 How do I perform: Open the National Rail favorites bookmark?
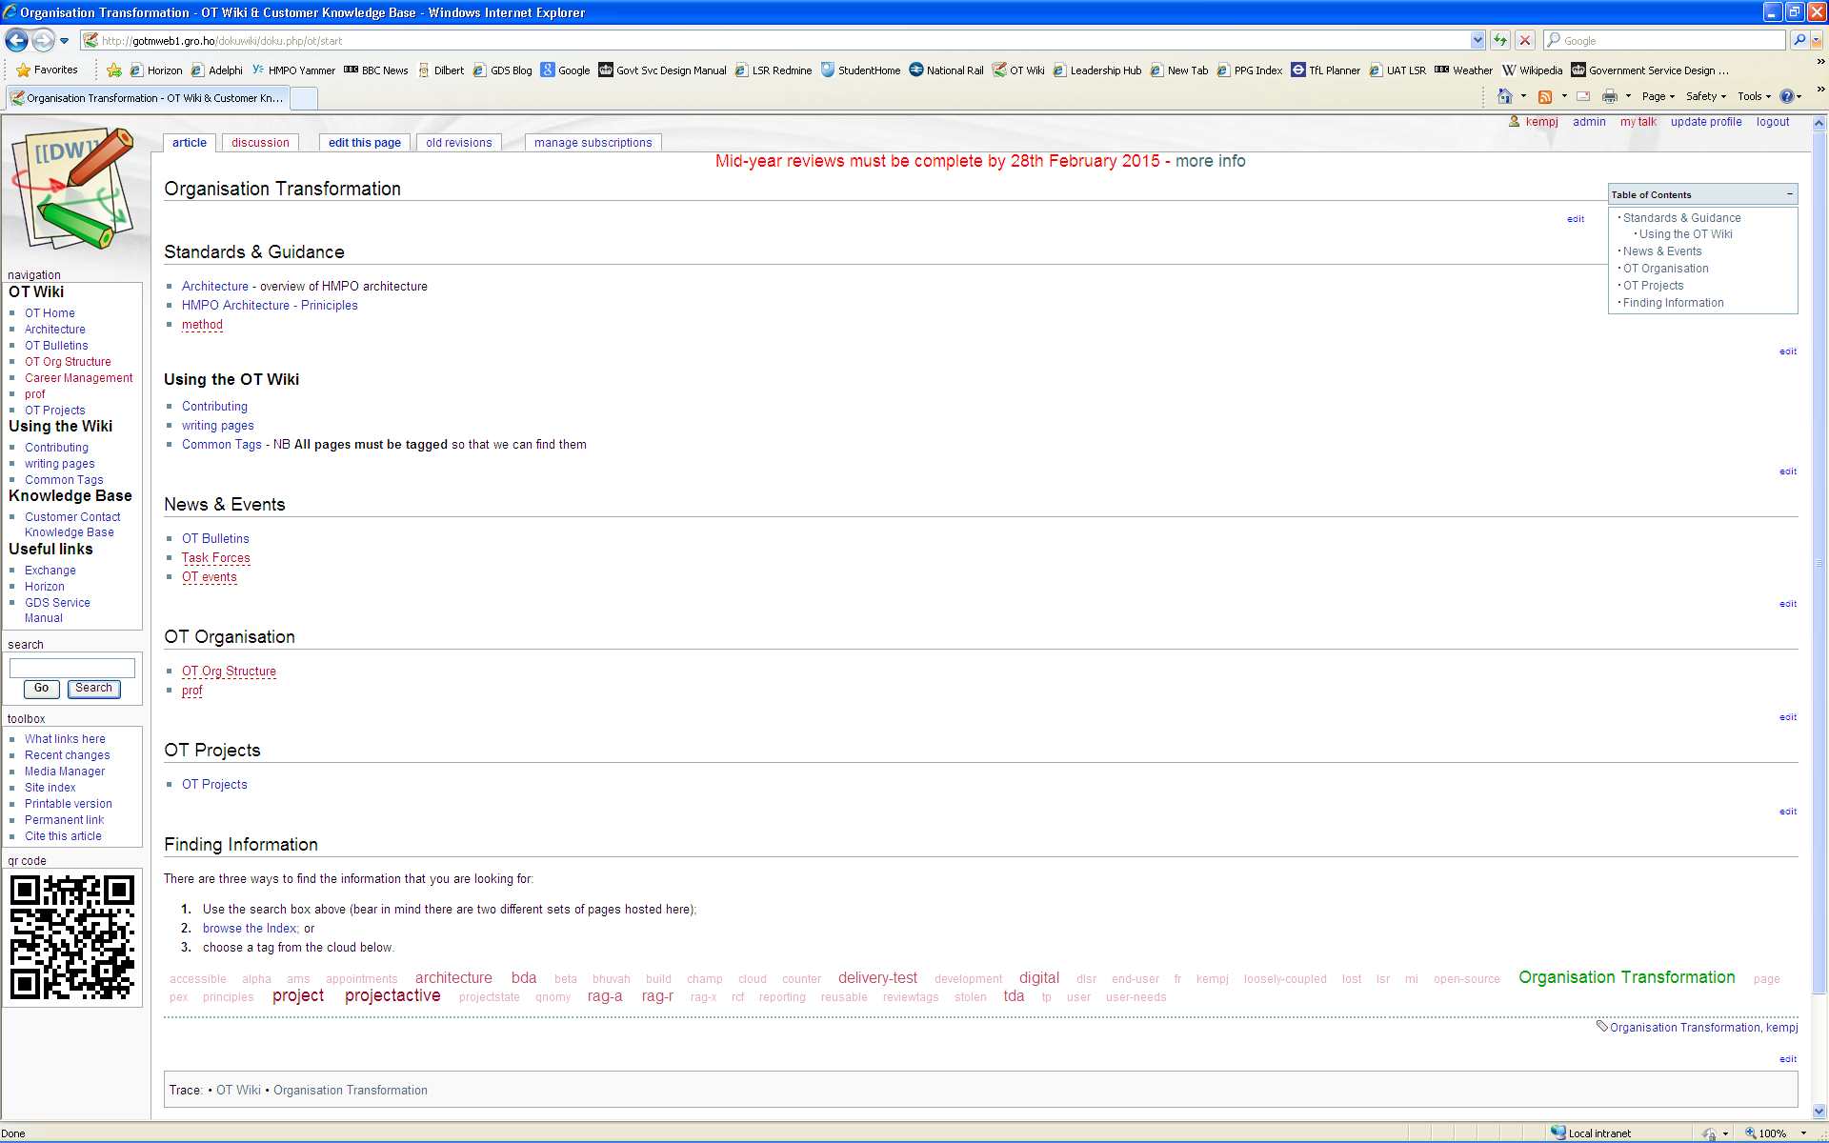coord(946,70)
